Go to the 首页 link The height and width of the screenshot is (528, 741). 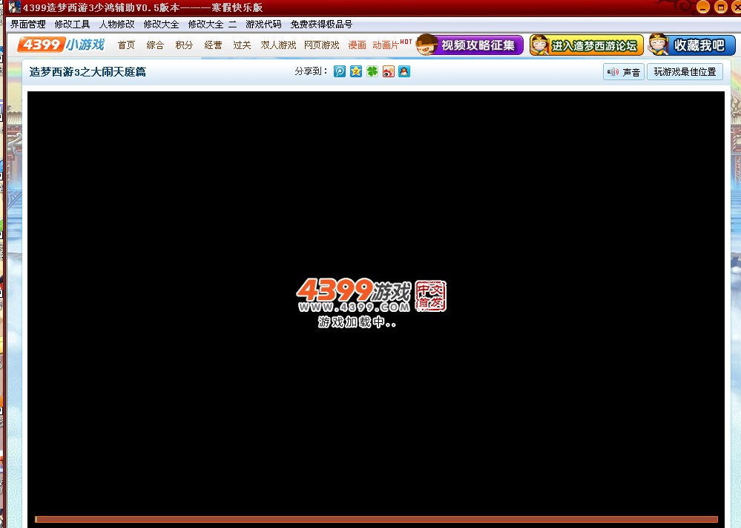(x=126, y=45)
